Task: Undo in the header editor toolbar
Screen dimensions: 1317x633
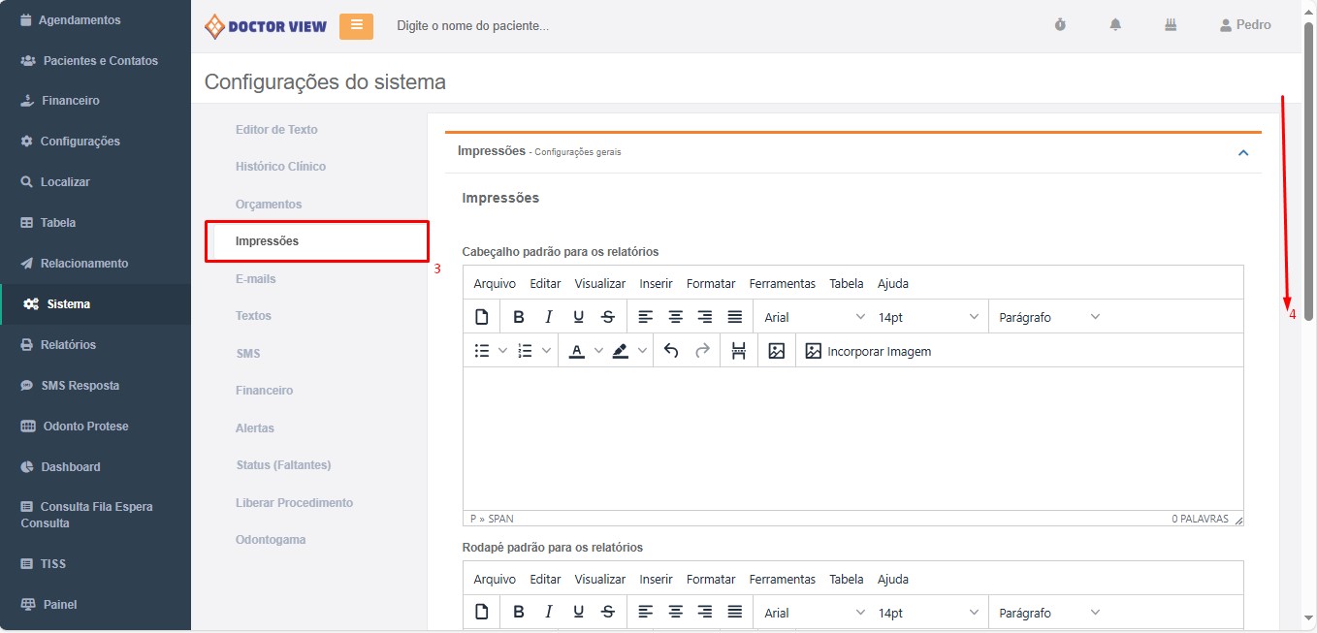Action: [x=671, y=351]
